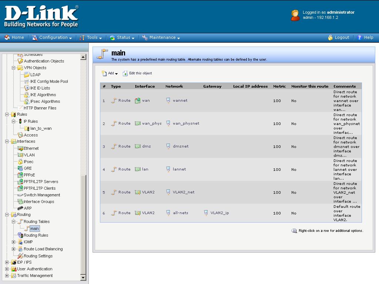
Task: Click the Ethernet interface icon in sidebar
Action: (20, 148)
